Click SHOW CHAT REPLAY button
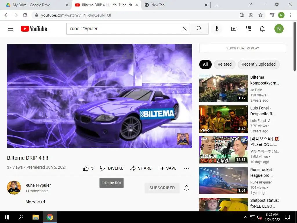Screen dimensions: 297x223 pyautogui.click(x=243, y=48)
